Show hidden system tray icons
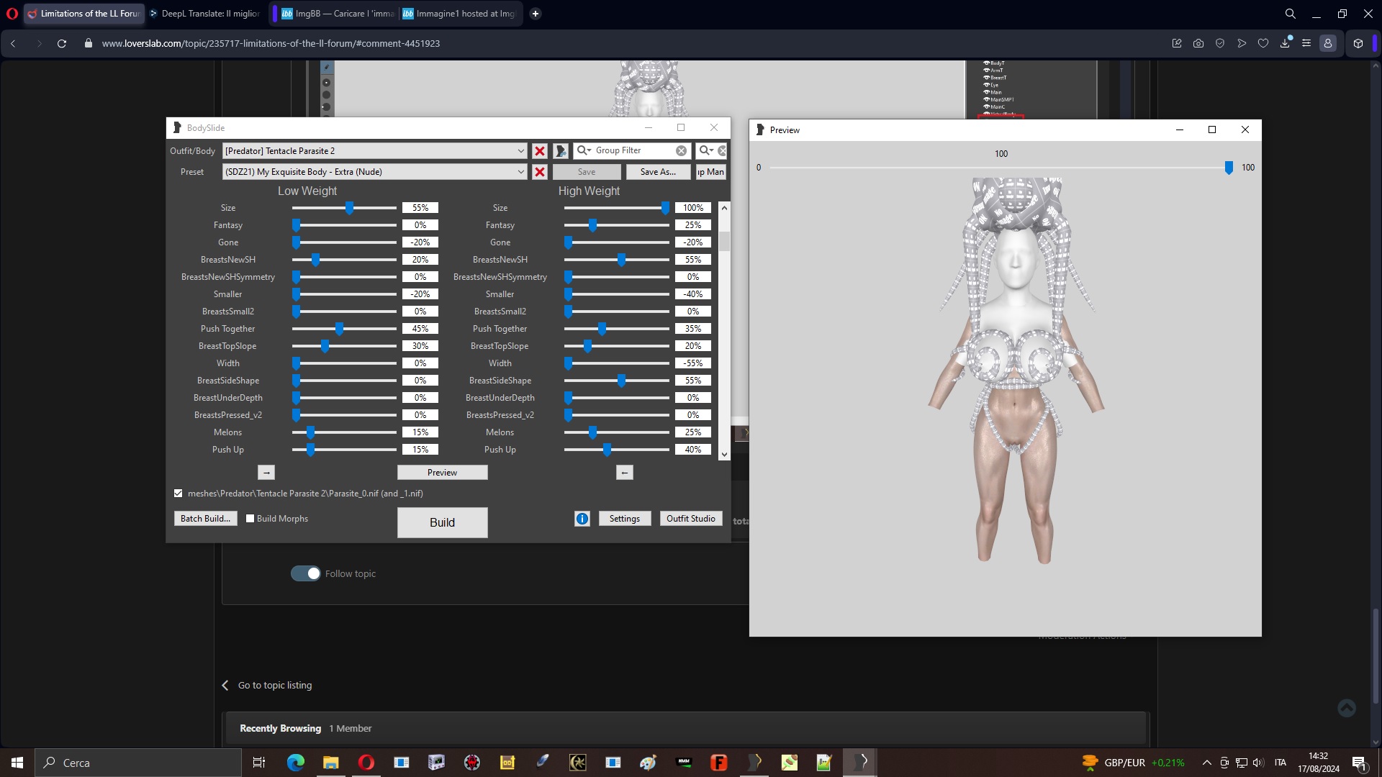Image resolution: width=1382 pixels, height=777 pixels. tap(1207, 763)
